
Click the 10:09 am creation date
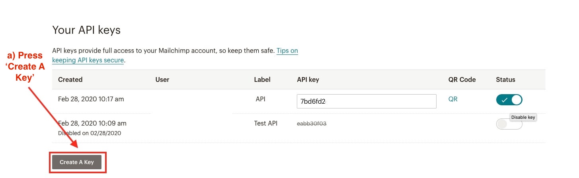92,123
